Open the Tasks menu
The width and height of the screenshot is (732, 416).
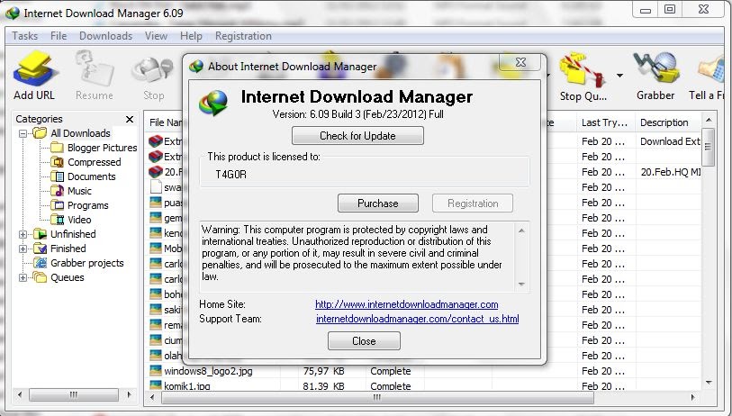(24, 36)
